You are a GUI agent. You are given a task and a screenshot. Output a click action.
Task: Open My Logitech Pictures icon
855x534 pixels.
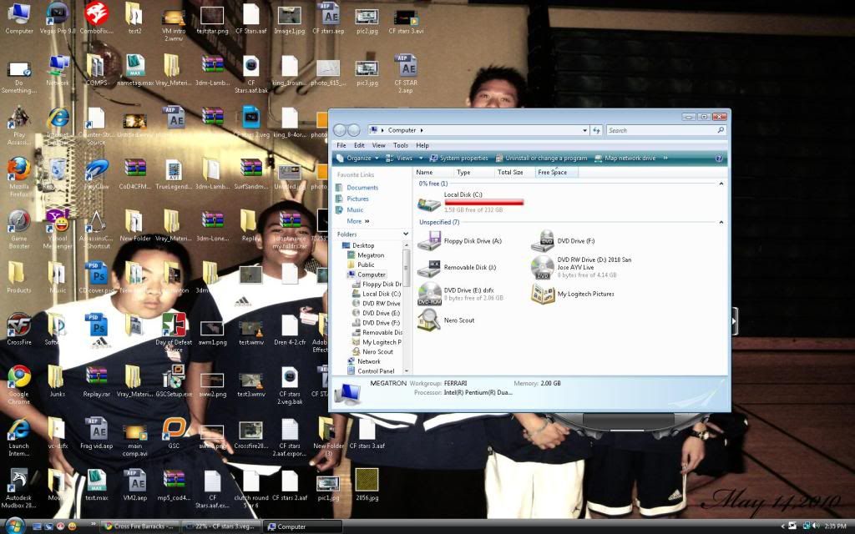(x=543, y=294)
